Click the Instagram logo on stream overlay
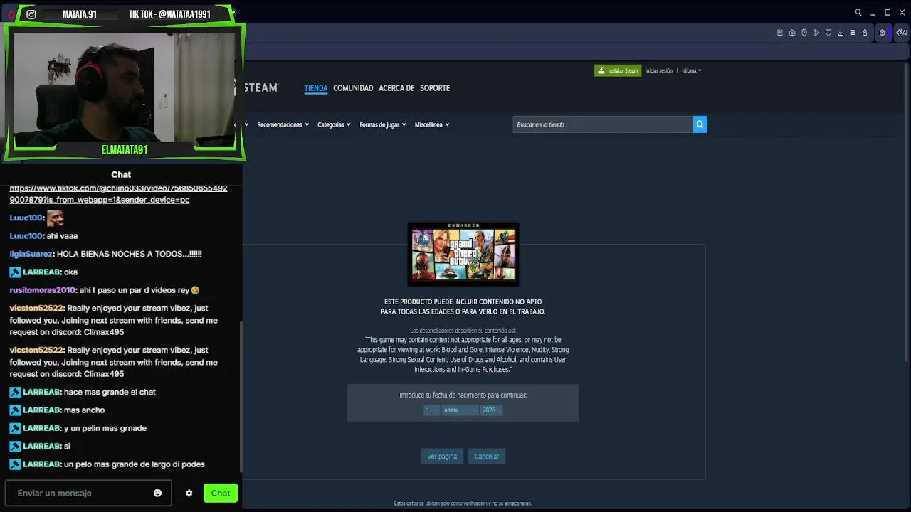 31,14
